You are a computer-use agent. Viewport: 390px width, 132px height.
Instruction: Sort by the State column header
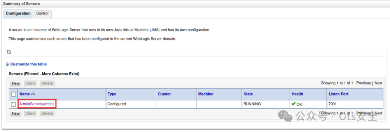pyautogui.click(x=248, y=94)
